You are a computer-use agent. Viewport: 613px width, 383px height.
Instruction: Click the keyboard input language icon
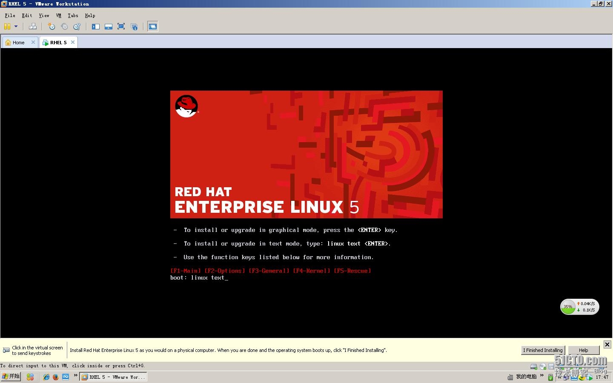click(510, 377)
